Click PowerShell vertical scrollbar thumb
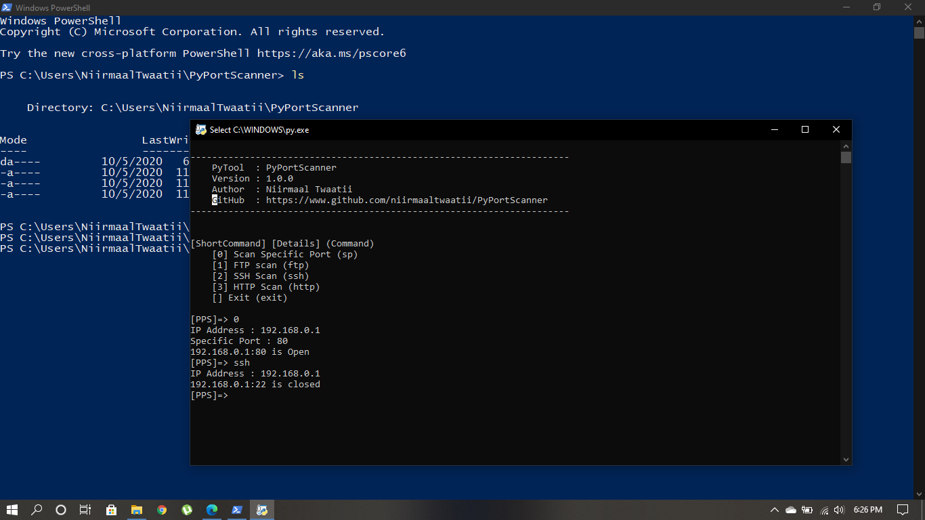The width and height of the screenshot is (925, 520). point(919,32)
